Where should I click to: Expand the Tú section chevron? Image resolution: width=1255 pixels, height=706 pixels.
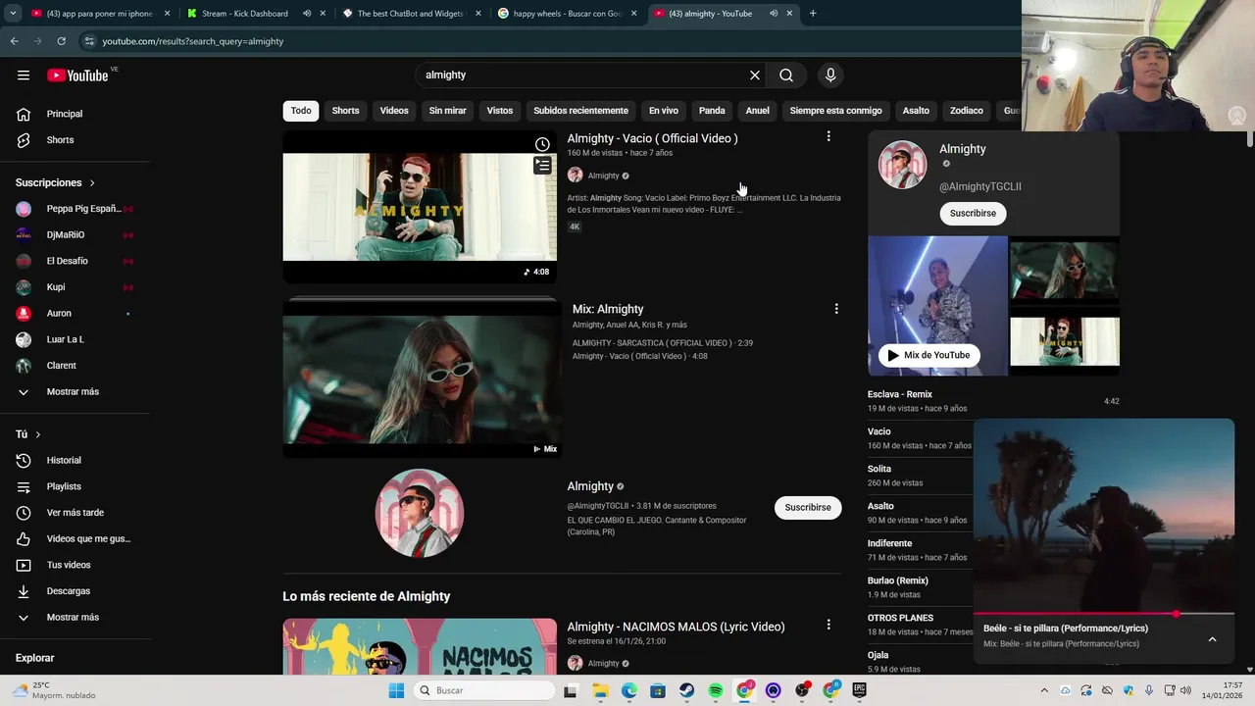coord(38,434)
